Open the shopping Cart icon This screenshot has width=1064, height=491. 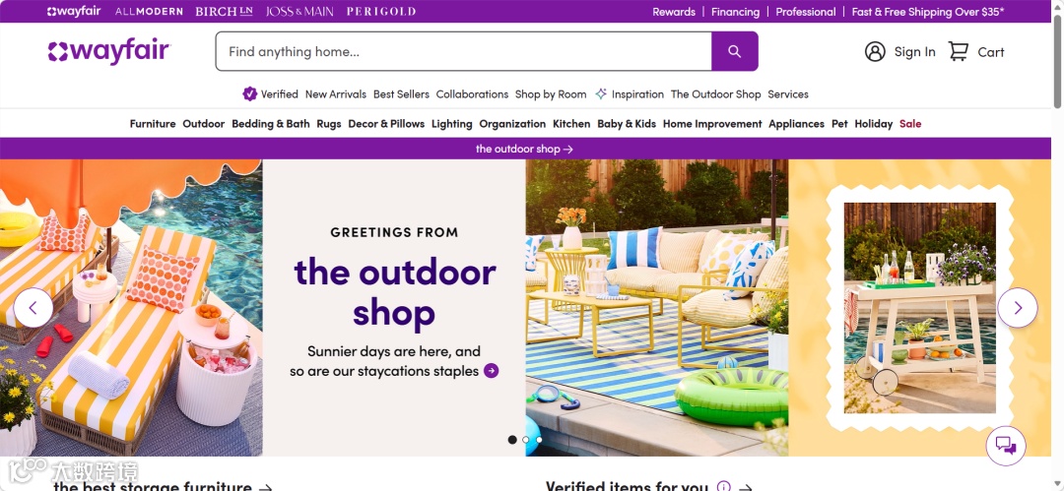click(x=959, y=51)
